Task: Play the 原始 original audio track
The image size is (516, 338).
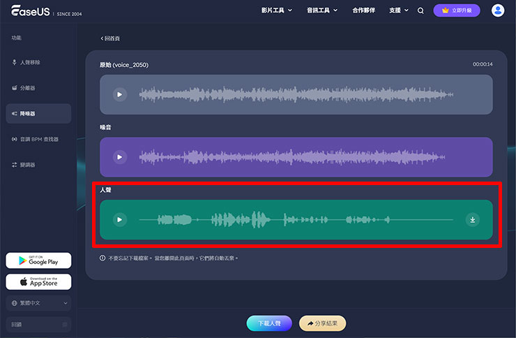Action: (x=120, y=94)
